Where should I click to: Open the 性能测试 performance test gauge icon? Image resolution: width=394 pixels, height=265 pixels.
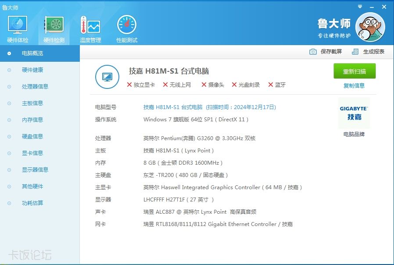(x=127, y=29)
